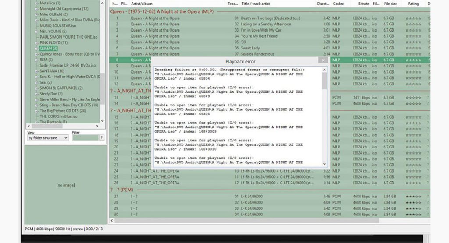Set star rating on 'Death on Two Legs'
The height and width of the screenshot is (243, 449).
(x=413, y=18)
